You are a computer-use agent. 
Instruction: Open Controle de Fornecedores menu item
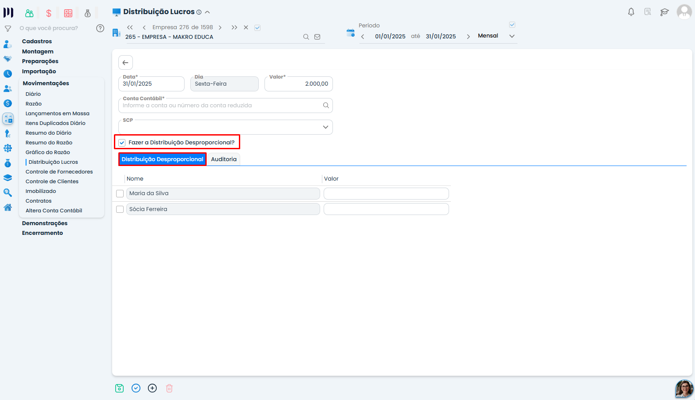pos(59,172)
